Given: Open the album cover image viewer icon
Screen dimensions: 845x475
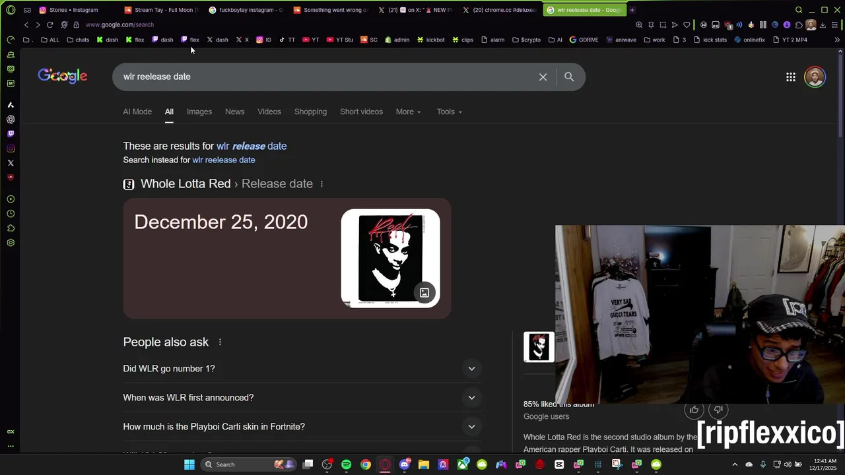Looking at the screenshot, I should point(424,292).
